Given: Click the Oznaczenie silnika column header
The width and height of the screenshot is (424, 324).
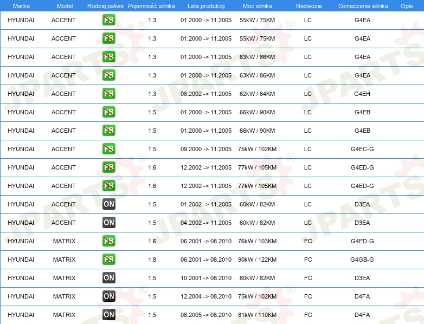Looking at the screenshot, I should pos(363,6).
